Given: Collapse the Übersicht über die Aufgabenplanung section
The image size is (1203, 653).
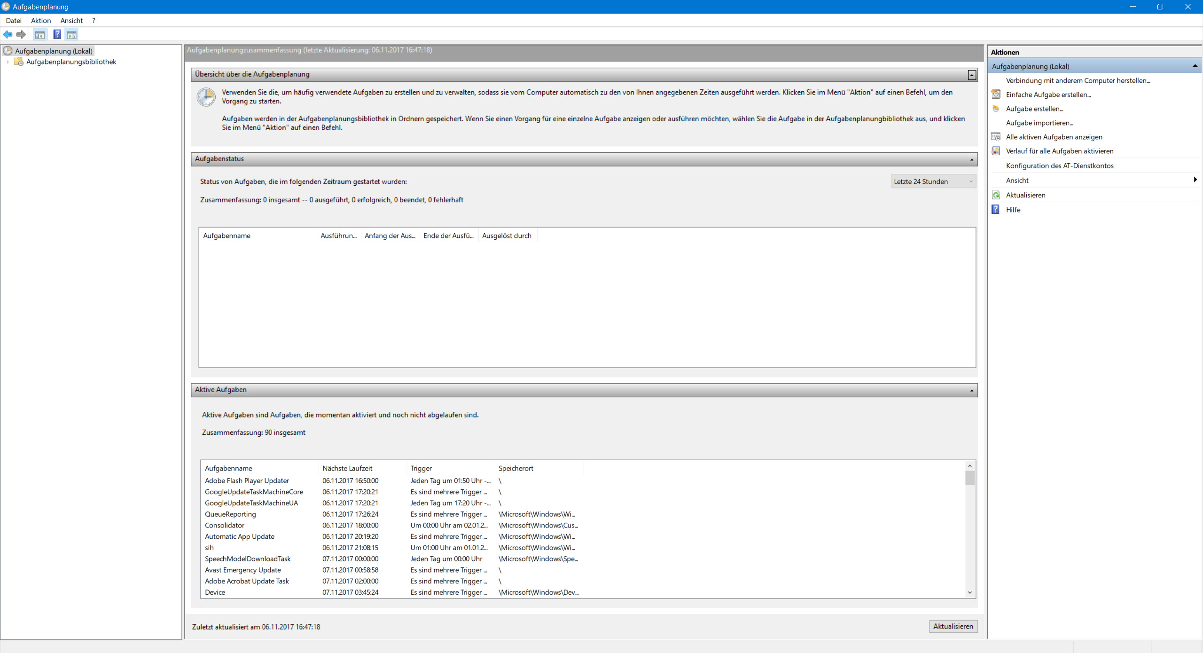Looking at the screenshot, I should (972, 75).
